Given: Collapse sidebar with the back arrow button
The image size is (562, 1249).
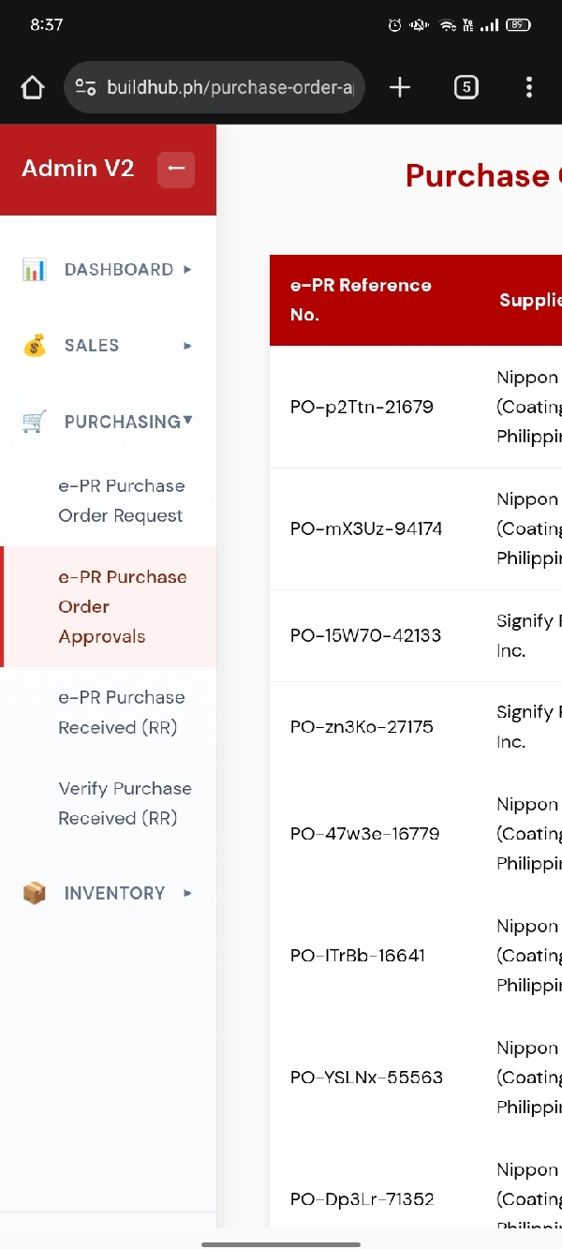Looking at the screenshot, I should (x=176, y=170).
